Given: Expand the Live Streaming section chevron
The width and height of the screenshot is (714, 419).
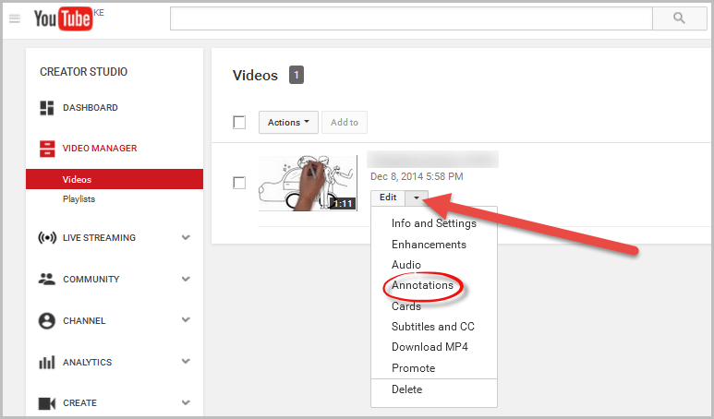Looking at the screenshot, I should pos(186,238).
